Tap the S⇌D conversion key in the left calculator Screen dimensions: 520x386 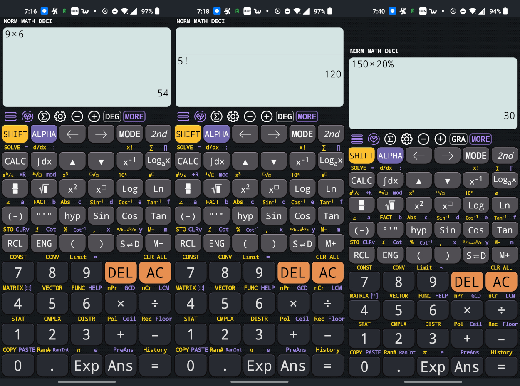click(129, 244)
